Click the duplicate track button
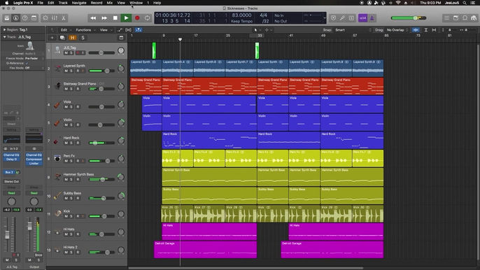This screenshot has width=480, height=270. [62, 38]
